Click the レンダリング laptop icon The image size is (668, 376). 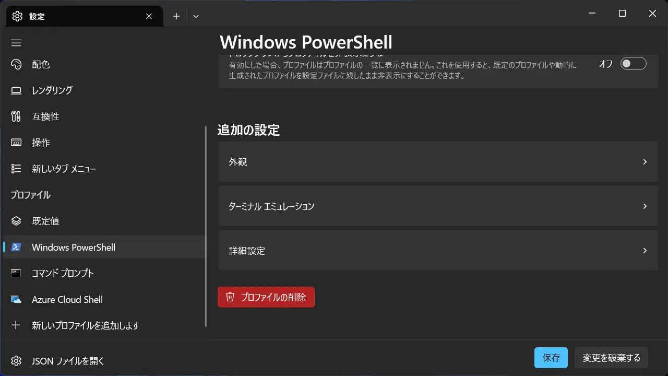click(16, 90)
